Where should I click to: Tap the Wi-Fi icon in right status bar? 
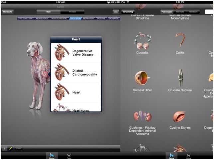coord(128,2)
